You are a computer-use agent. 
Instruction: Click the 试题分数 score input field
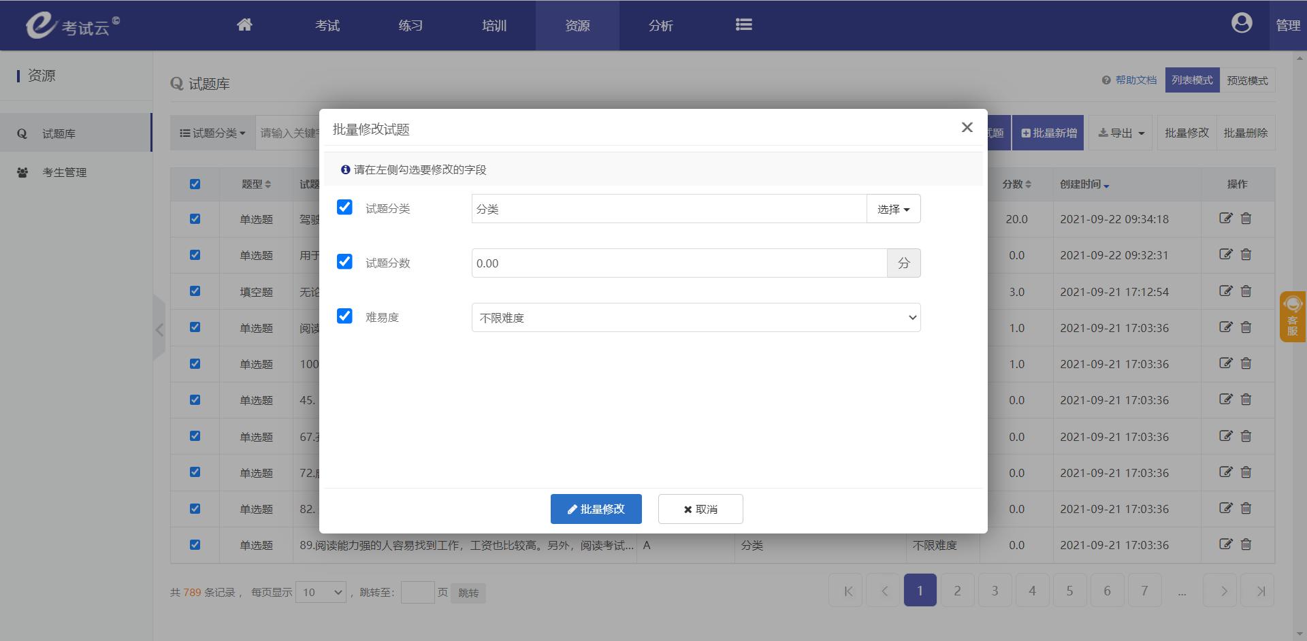tap(679, 263)
